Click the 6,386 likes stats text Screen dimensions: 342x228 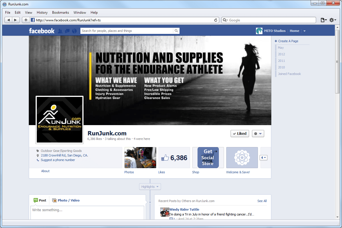[x=95, y=139]
